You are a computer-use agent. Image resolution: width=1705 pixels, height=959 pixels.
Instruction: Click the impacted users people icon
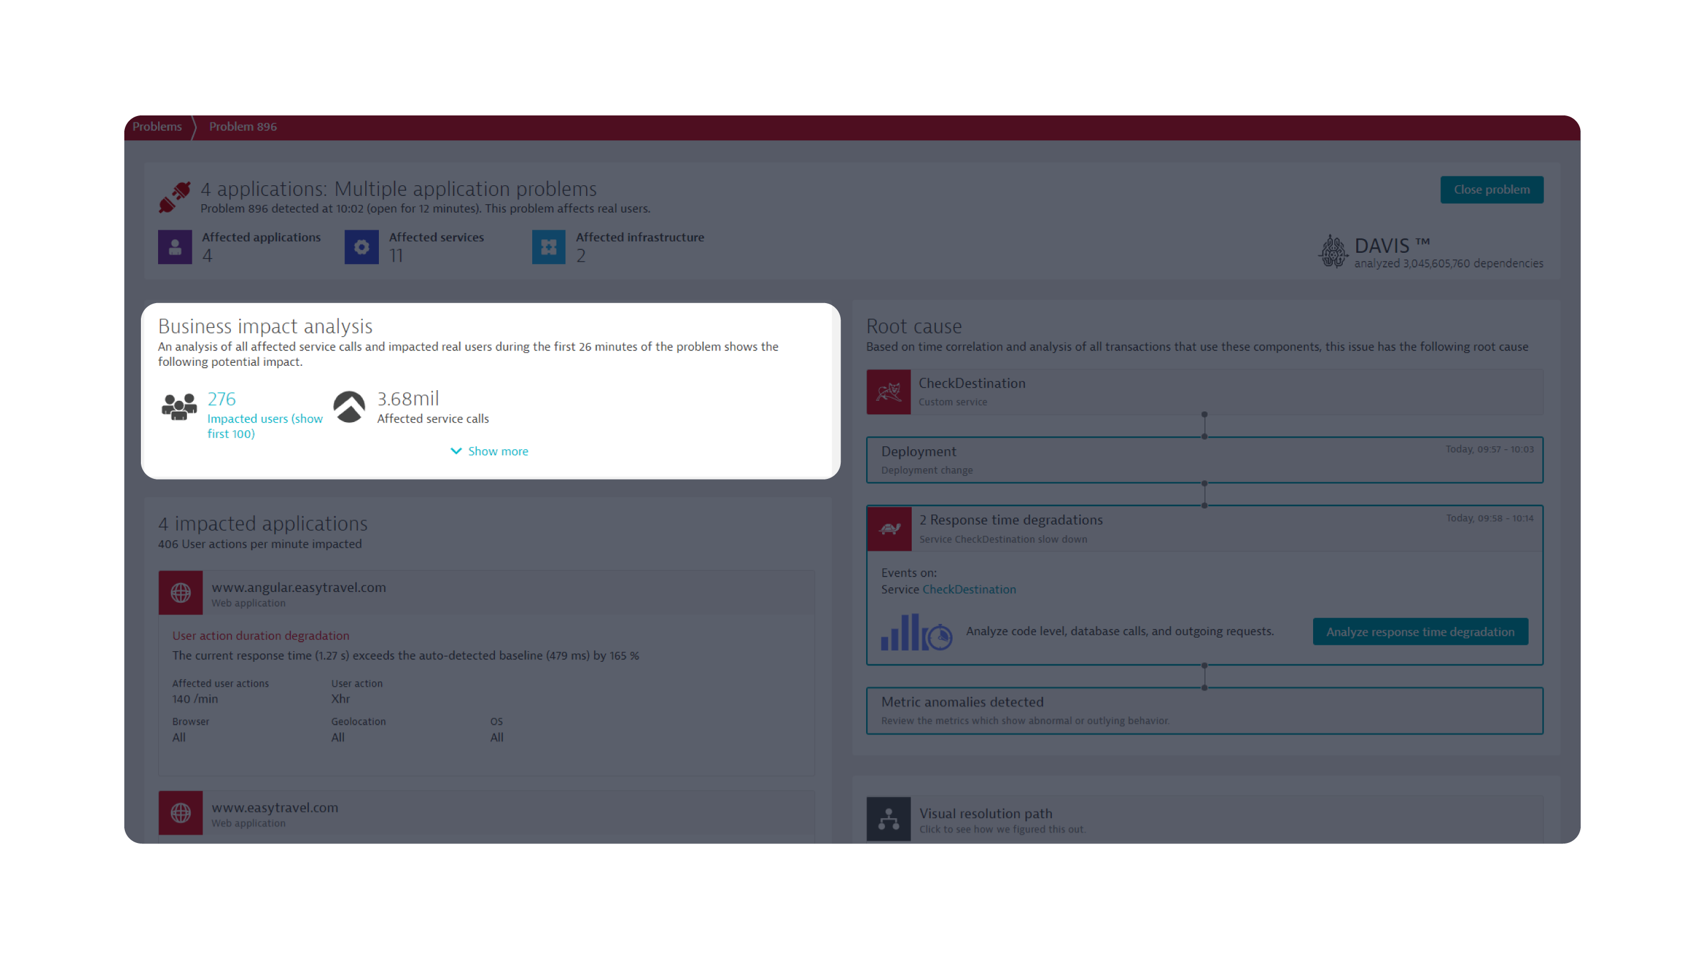coord(179,406)
